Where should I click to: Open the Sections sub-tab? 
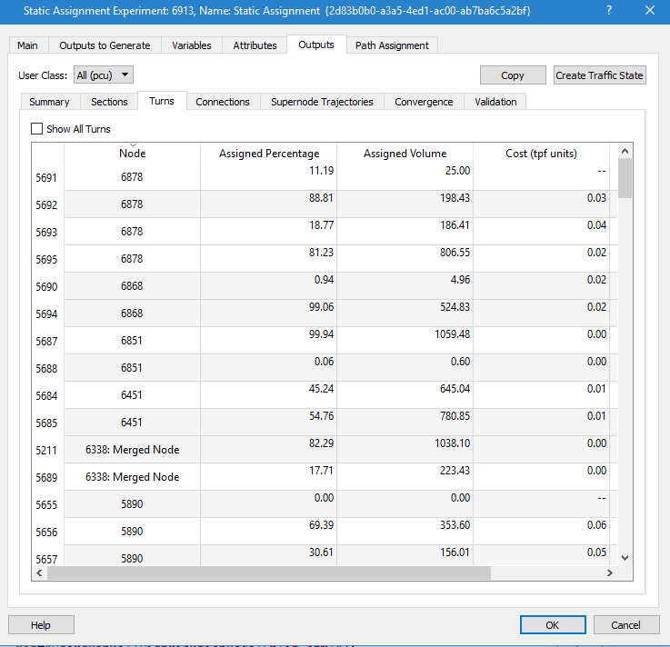[109, 102]
